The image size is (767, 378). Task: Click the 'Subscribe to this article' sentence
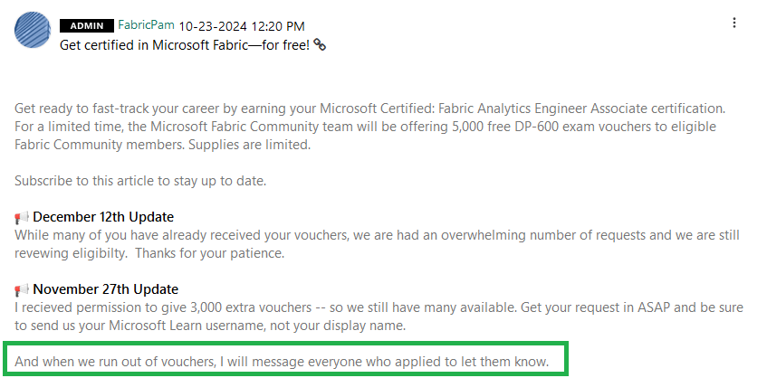(140, 181)
